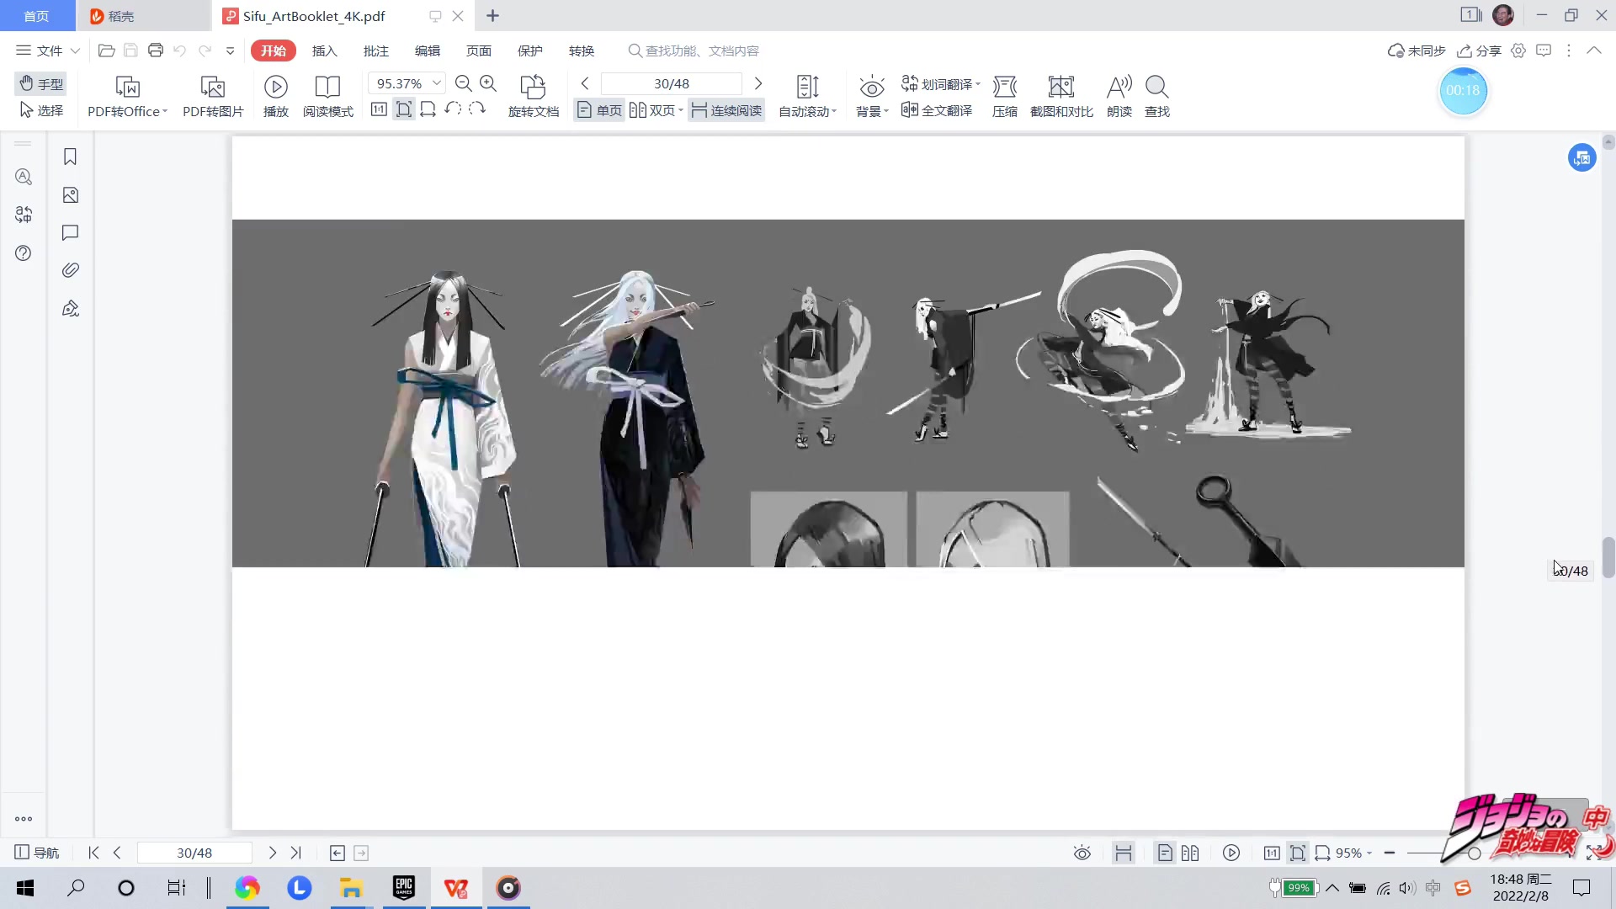Zoom out with the minus magnifier
This screenshot has height=909, width=1616.
click(x=463, y=83)
